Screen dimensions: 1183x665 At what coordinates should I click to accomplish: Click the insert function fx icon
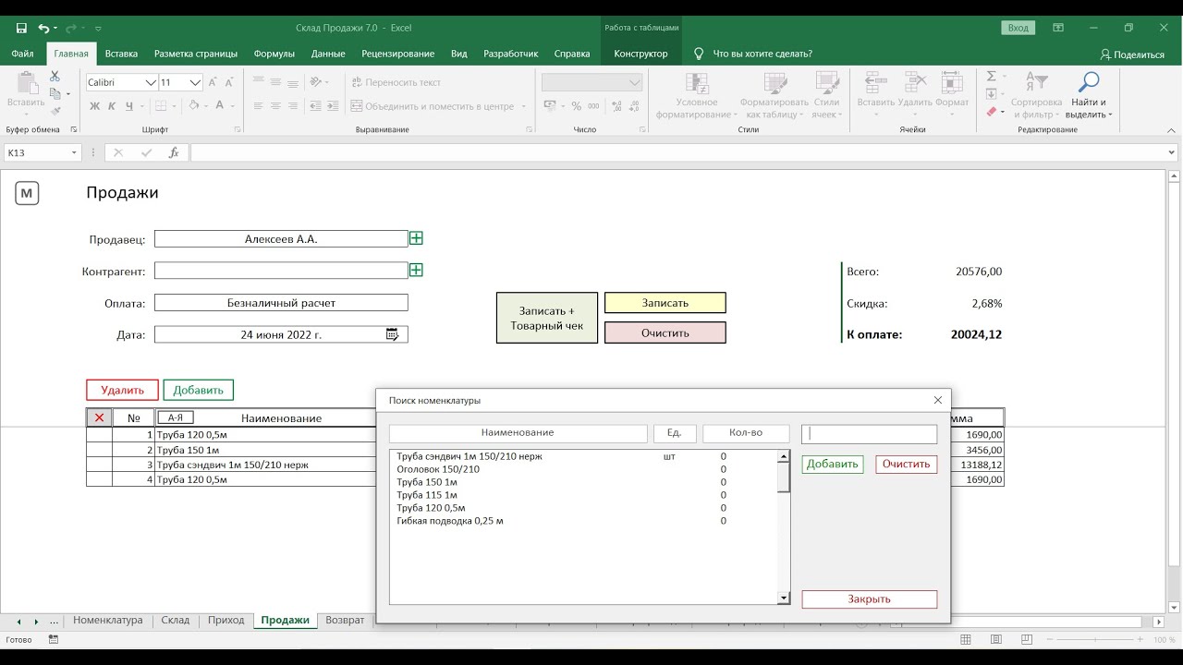click(x=173, y=152)
